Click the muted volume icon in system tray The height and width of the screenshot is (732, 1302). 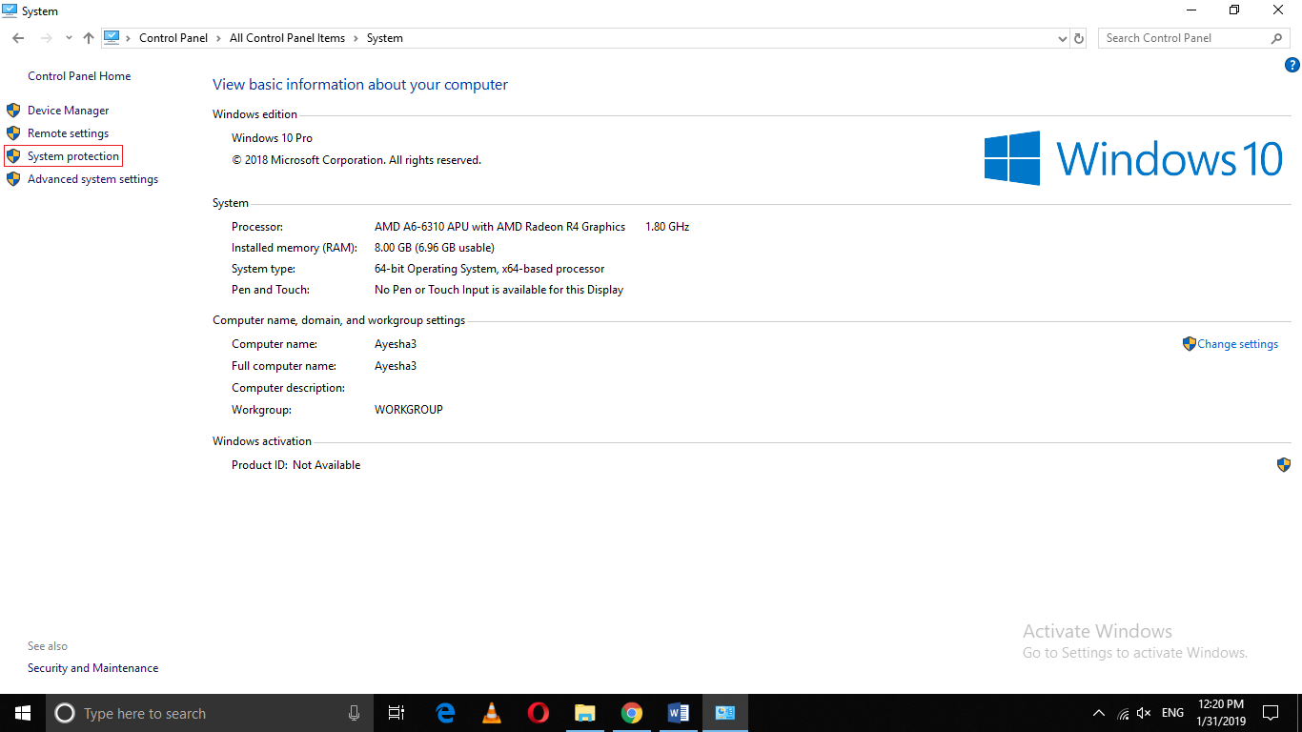pos(1143,712)
